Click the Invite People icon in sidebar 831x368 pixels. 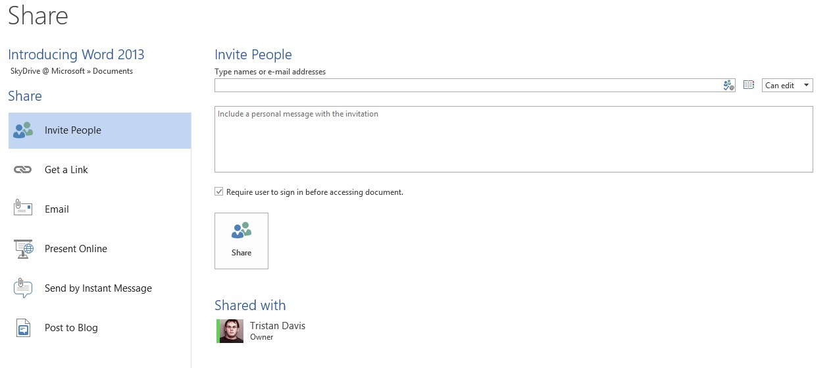23,130
